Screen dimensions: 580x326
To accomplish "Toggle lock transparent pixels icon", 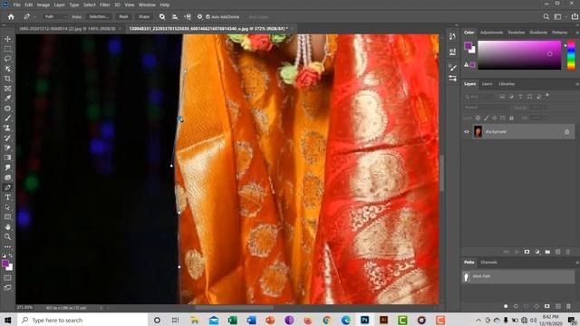I will [x=478, y=118].
